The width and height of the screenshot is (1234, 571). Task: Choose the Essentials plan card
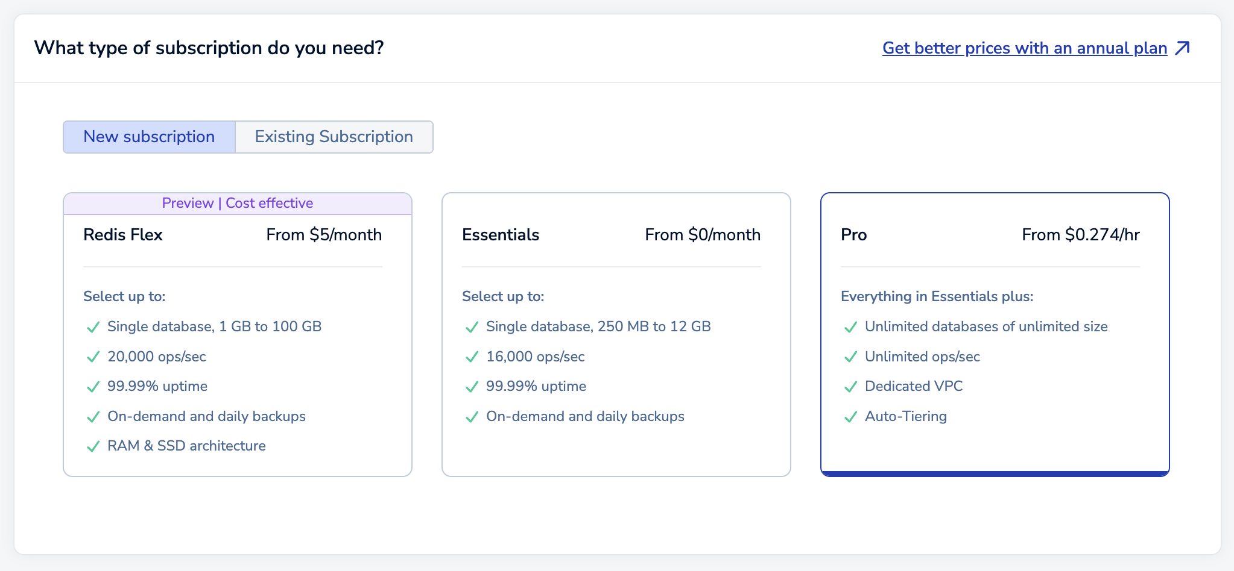(x=616, y=334)
